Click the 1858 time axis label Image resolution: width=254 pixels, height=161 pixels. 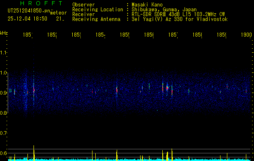click(197, 35)
